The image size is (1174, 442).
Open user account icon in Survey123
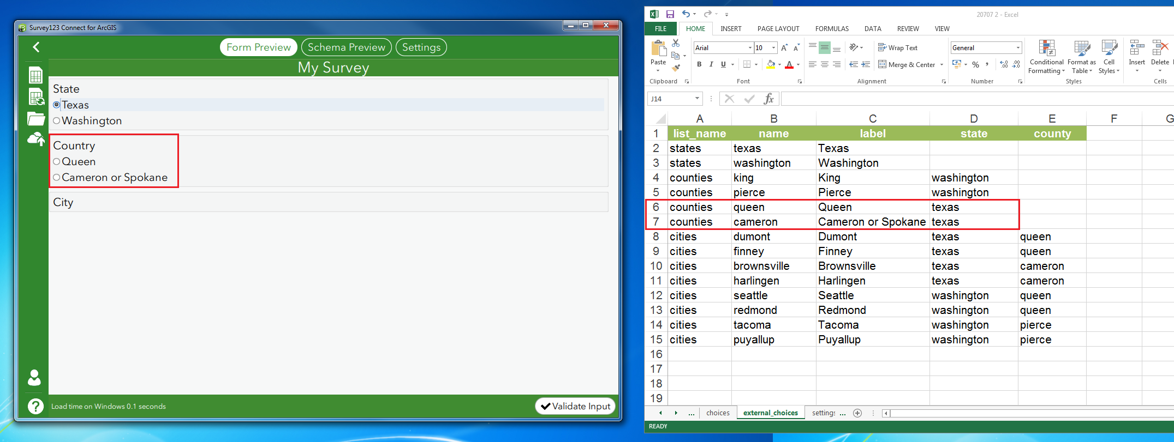point(34,378)
